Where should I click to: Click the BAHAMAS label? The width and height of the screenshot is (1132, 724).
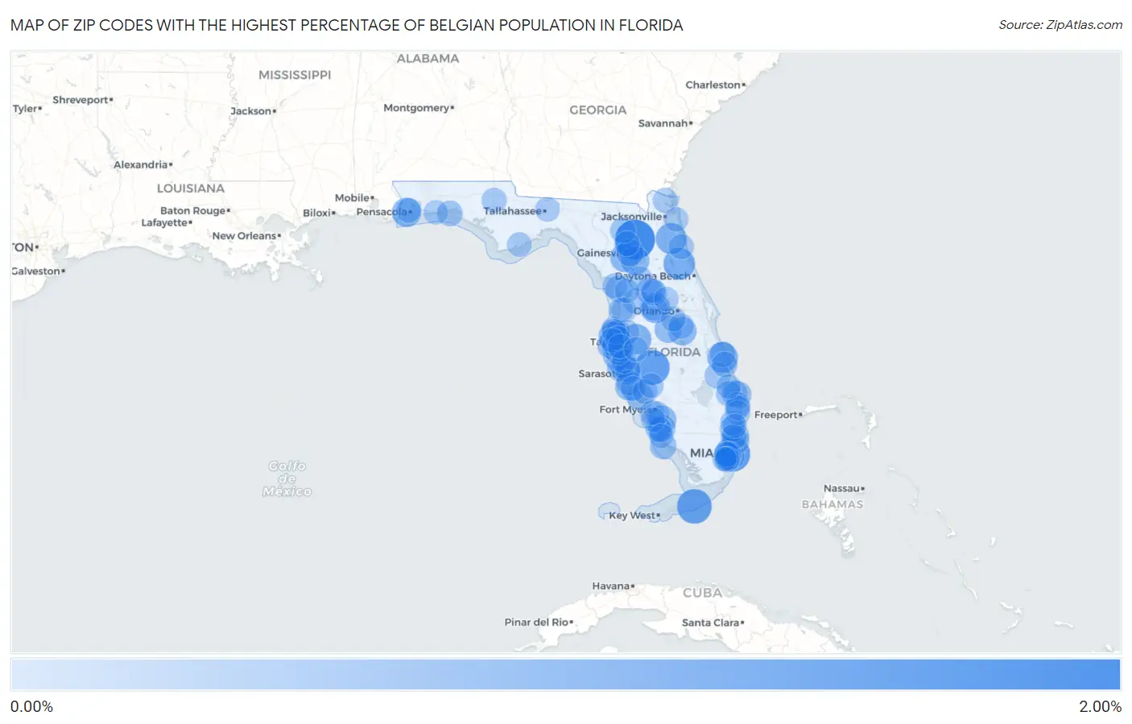point(832,505)
